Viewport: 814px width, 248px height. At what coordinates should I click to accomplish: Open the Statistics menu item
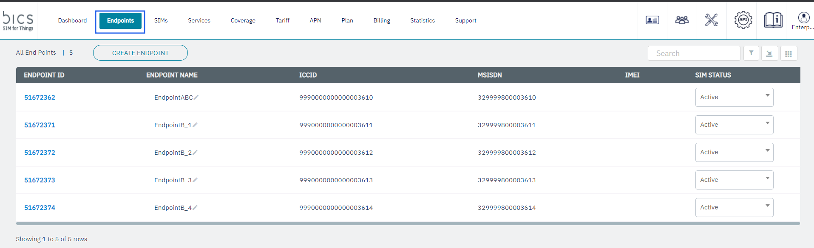pos(422,20)
